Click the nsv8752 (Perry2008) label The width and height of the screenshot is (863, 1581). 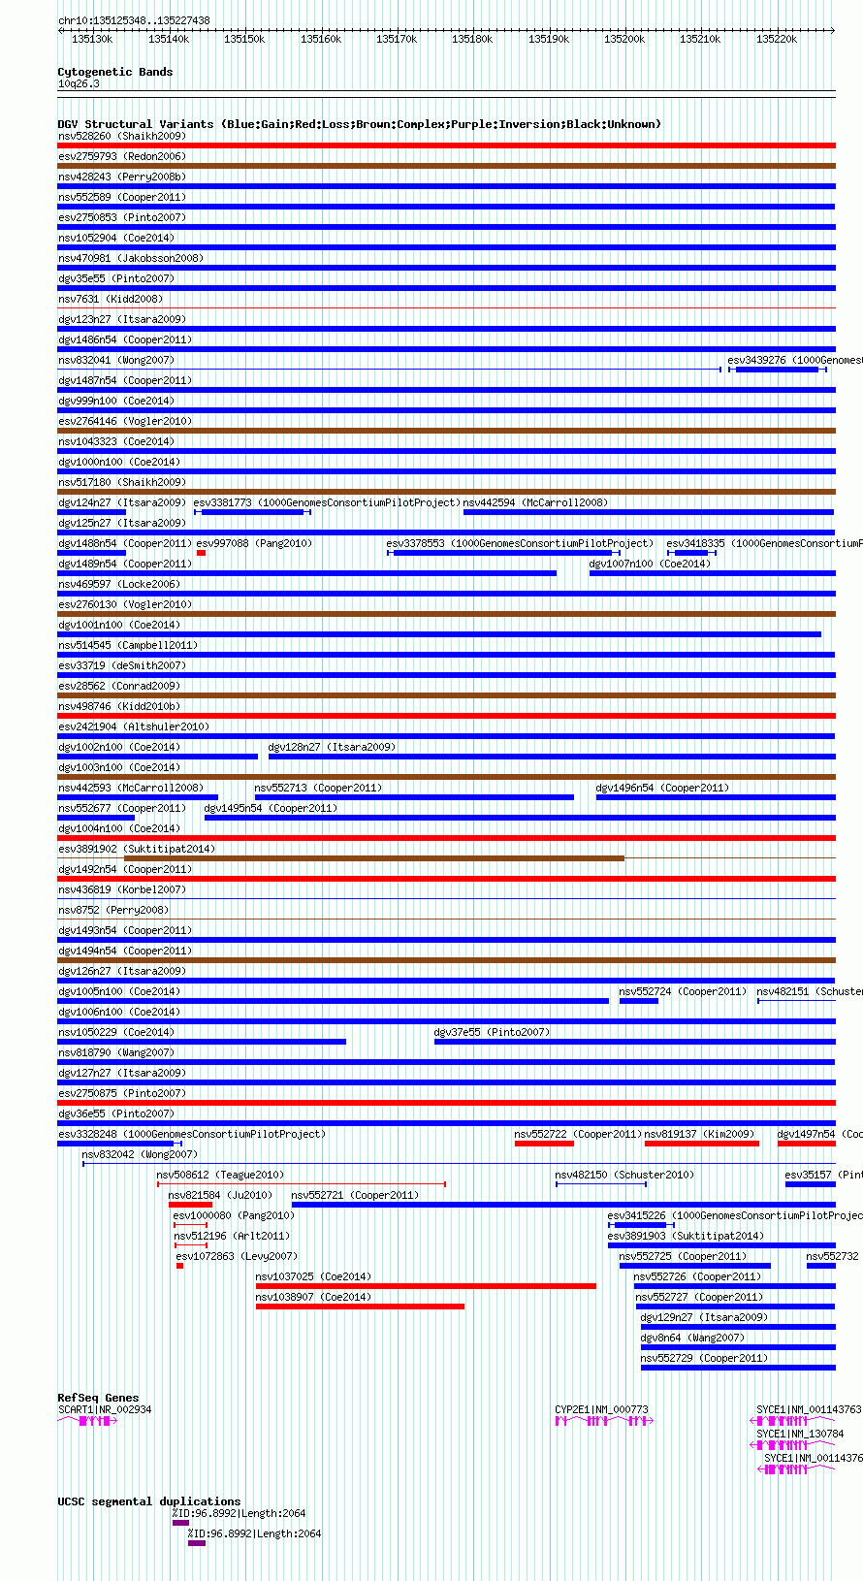click(113, 910)
